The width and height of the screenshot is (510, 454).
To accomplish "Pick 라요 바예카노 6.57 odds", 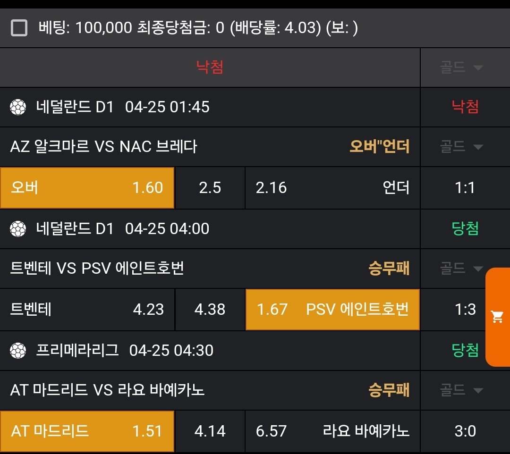I will click(x=332, y=431).
